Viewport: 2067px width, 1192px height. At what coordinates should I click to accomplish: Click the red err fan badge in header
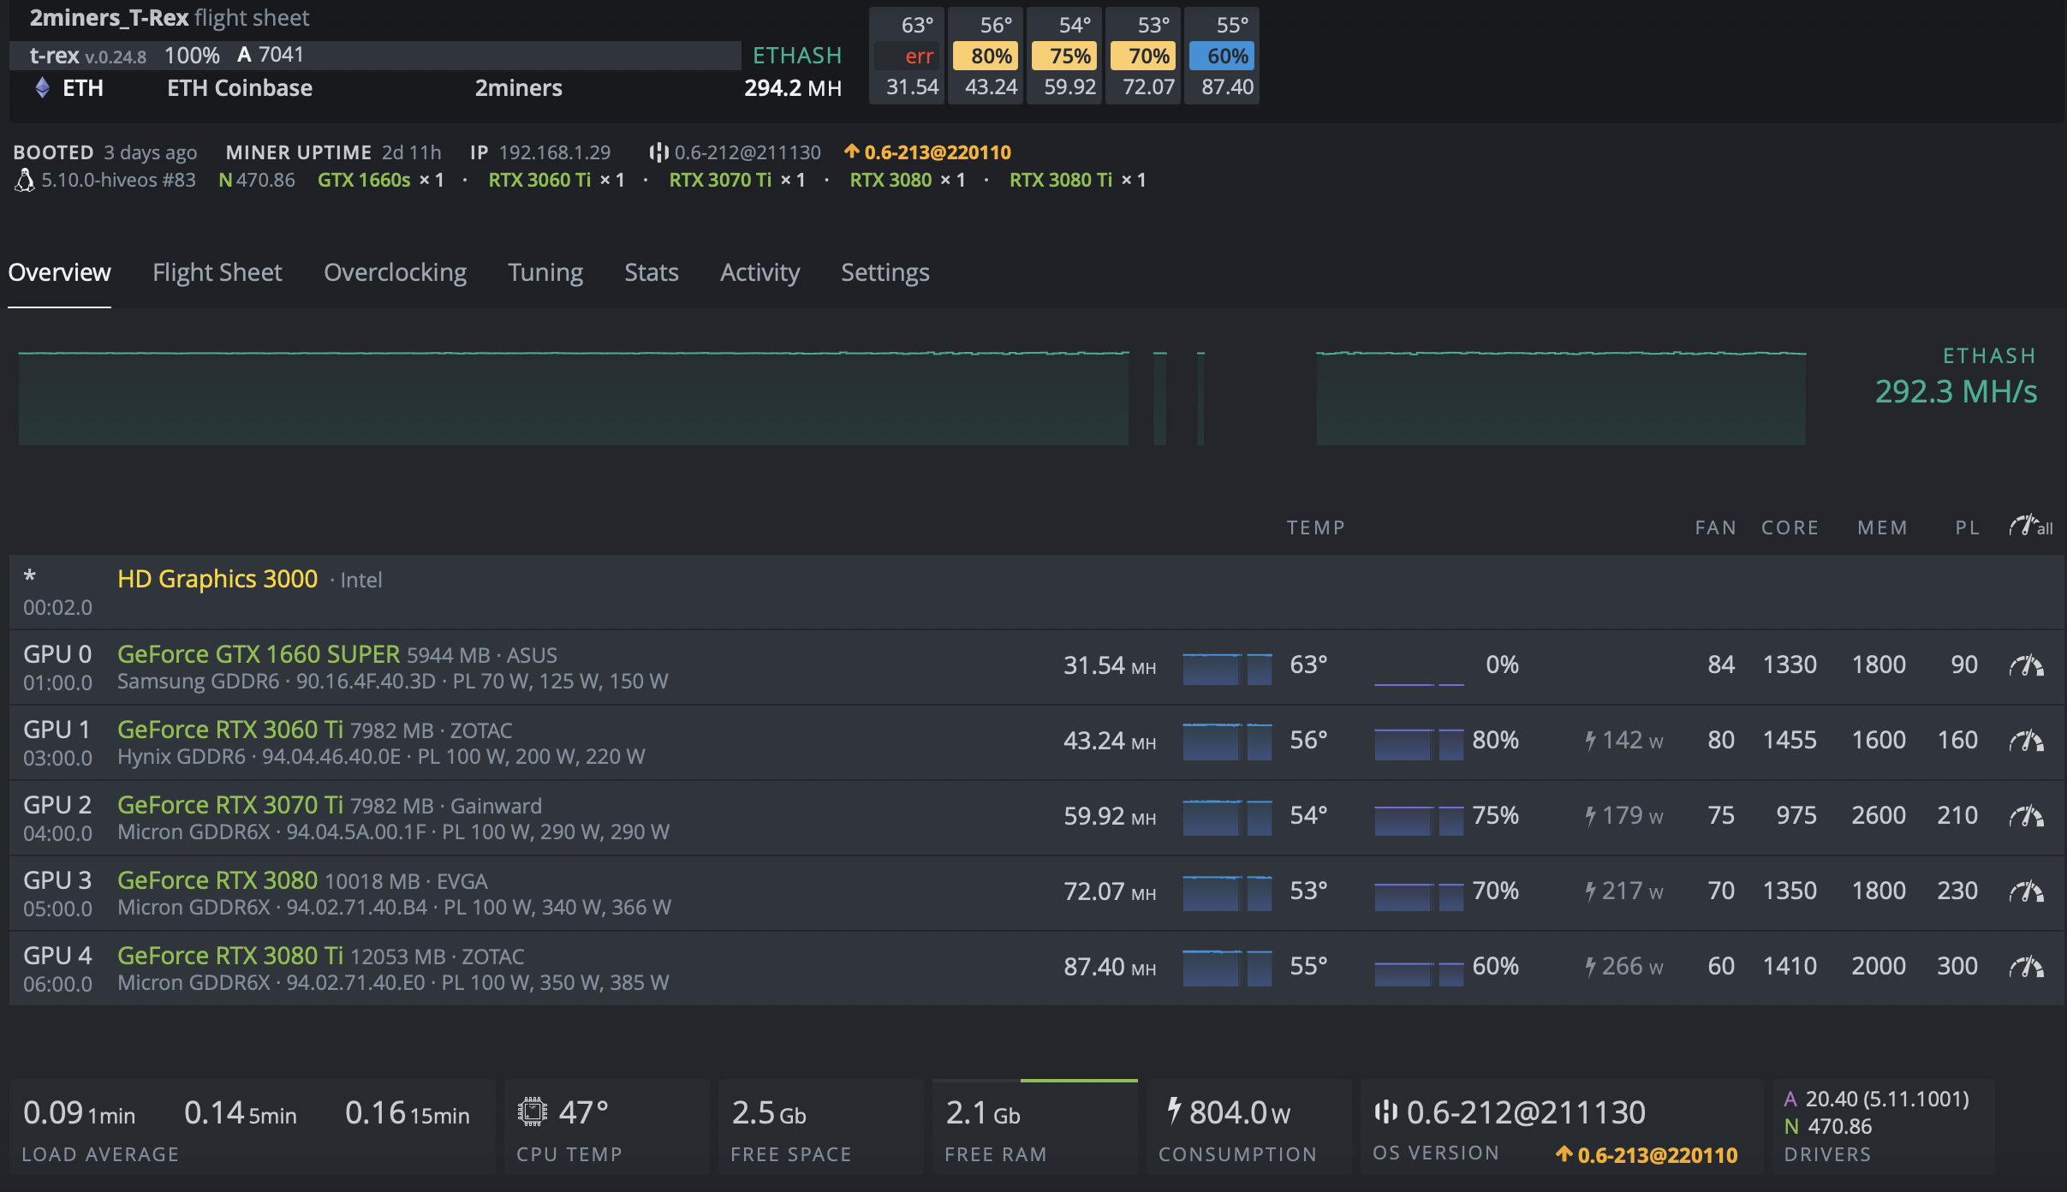pyautogui.click(x=907, y=57)
